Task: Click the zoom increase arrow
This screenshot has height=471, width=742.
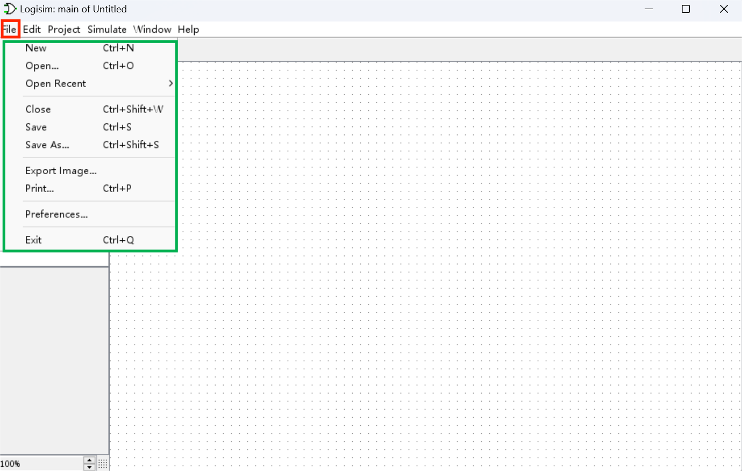Action: click(90, 460)
